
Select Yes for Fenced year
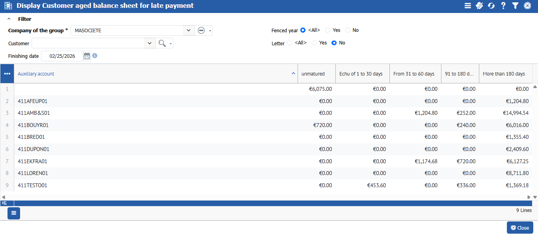pos(328,30)
